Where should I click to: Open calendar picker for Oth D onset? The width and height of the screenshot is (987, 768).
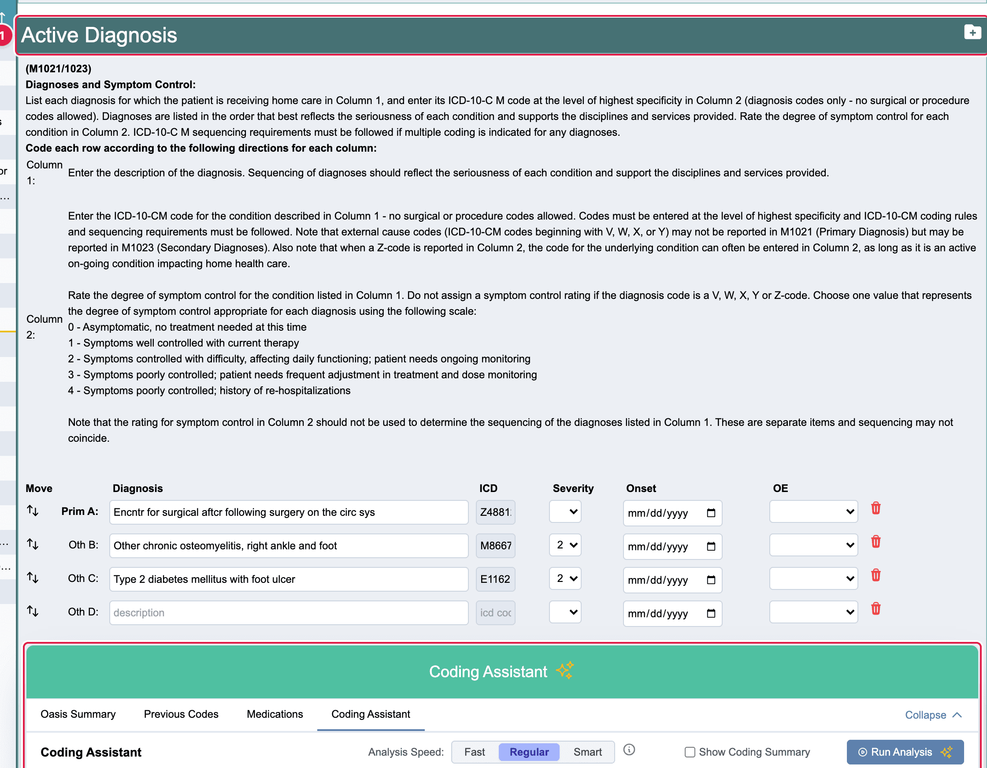(x=711, y=613)
